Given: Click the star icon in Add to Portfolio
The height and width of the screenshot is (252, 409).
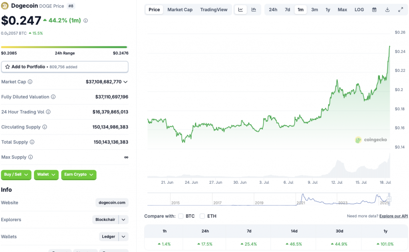Looking at the screenshot, I should point(8,67).
